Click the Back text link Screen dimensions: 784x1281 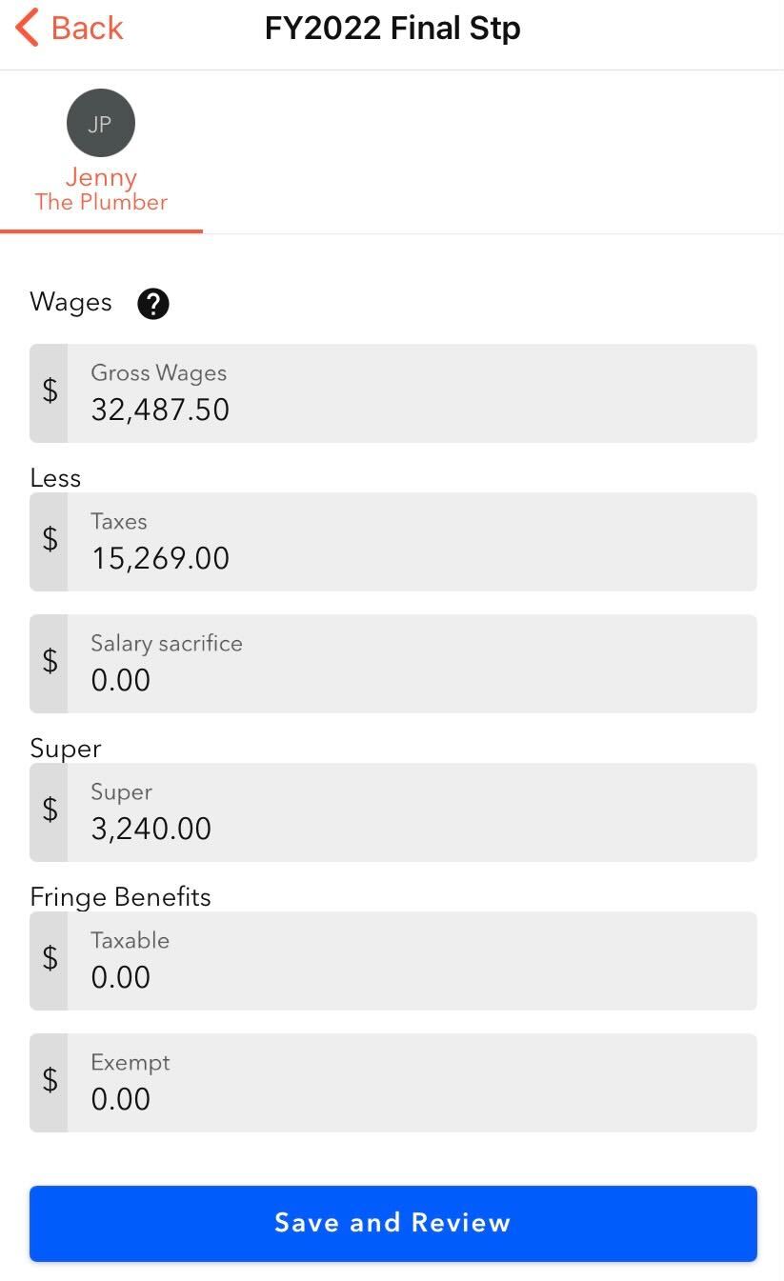click(87, 28)
